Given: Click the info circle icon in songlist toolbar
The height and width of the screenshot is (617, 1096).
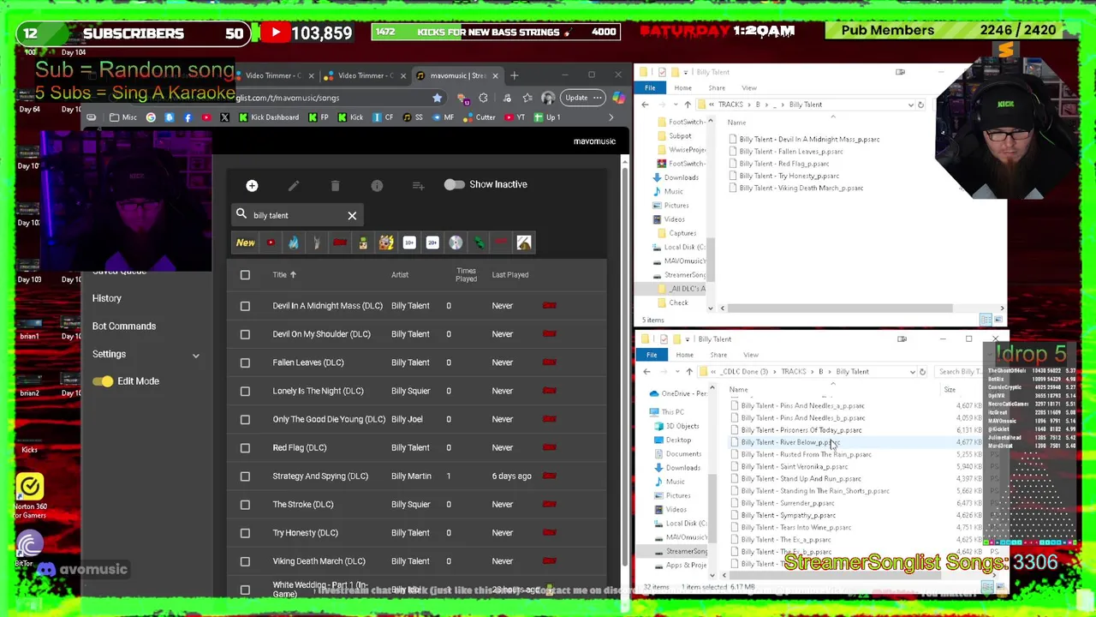Looking at the screenshot, I should (377, 185).
